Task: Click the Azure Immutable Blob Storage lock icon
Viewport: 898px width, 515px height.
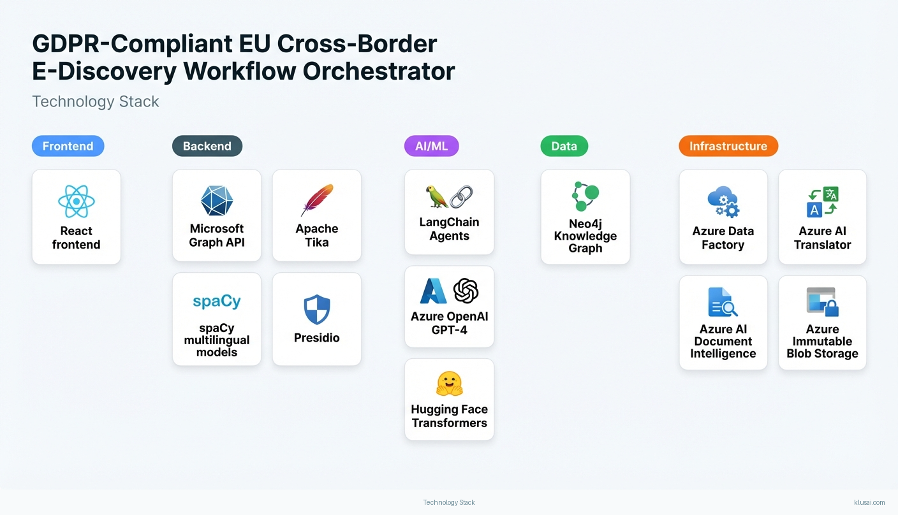Action: click(x=822, y=302)
